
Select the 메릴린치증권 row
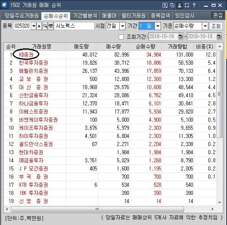pyautogui.click(x=110, y=71)
